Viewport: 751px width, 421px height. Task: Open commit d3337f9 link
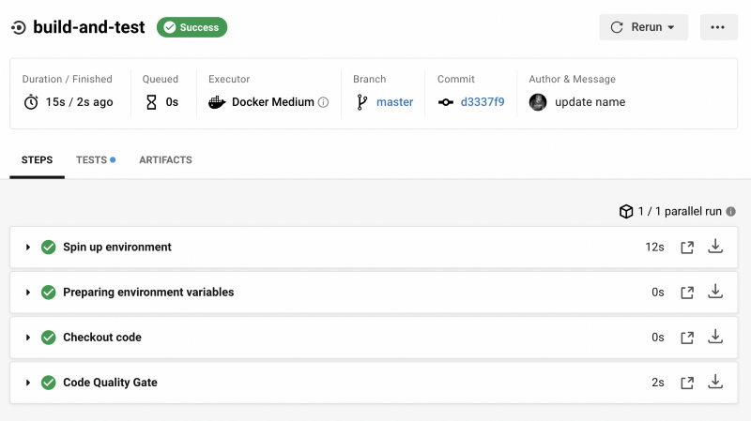[483, 102]
